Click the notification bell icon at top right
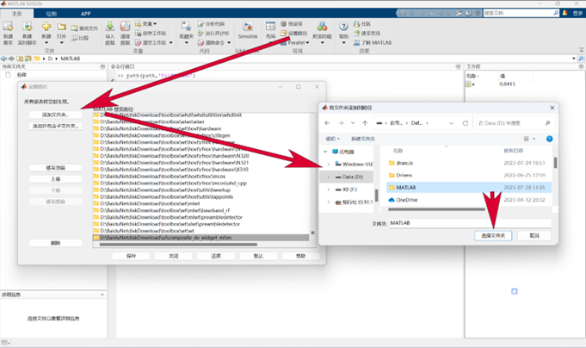This screenshot has height=348, width=586. pos(565,13)
